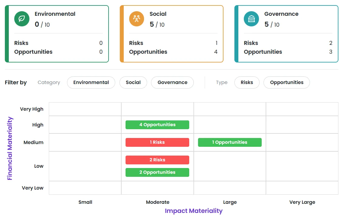Screen dimensions: 346x222
Task: Select the 2 Risks badge in Low row
Action: click(x=157, y=160)
